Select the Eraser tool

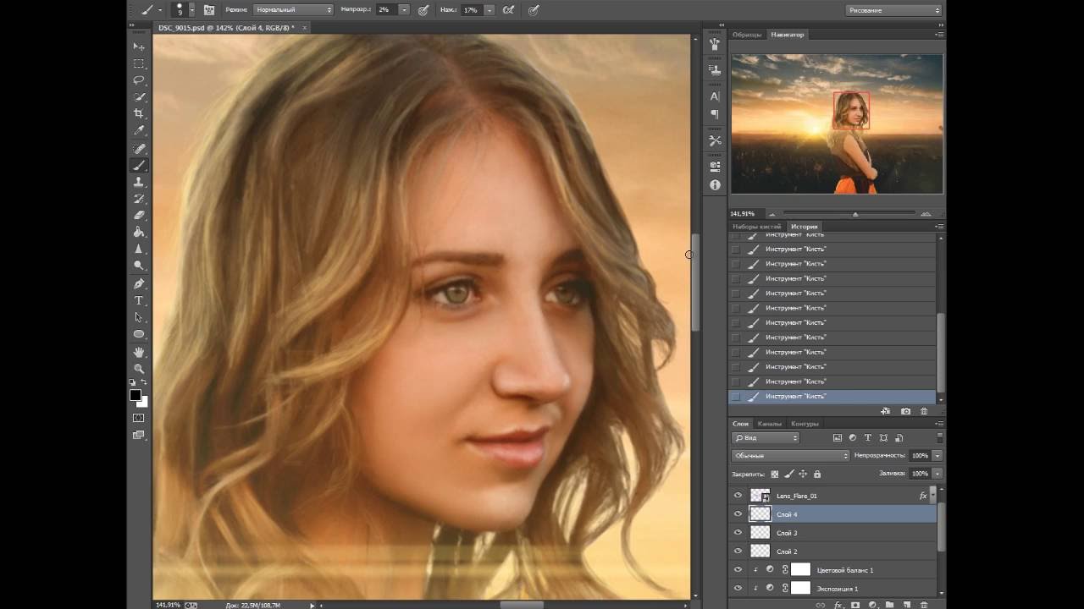coord(139,216)
